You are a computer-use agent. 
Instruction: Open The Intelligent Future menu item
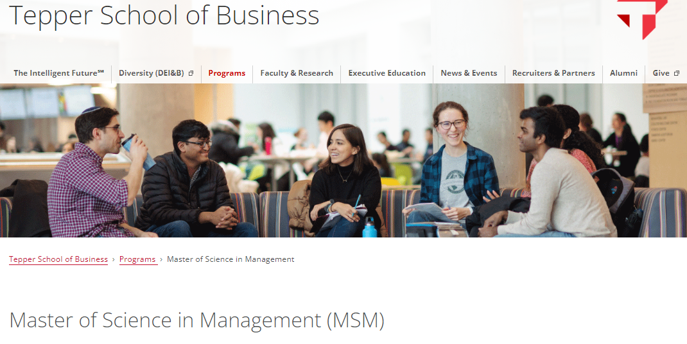pyautogui.click(x=58, y=73)
